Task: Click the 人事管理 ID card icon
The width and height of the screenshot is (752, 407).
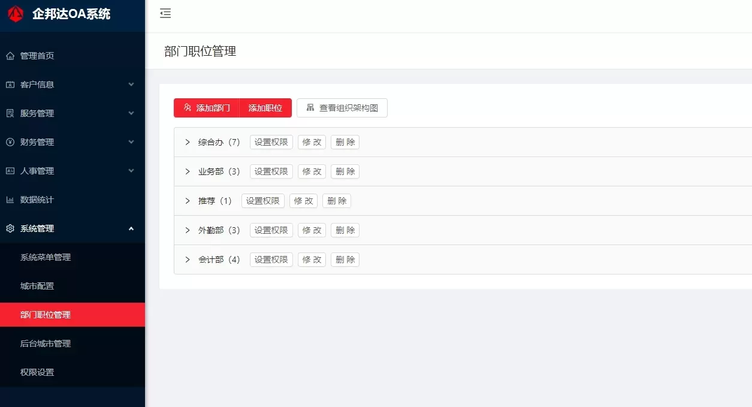Action: (10, 171)
